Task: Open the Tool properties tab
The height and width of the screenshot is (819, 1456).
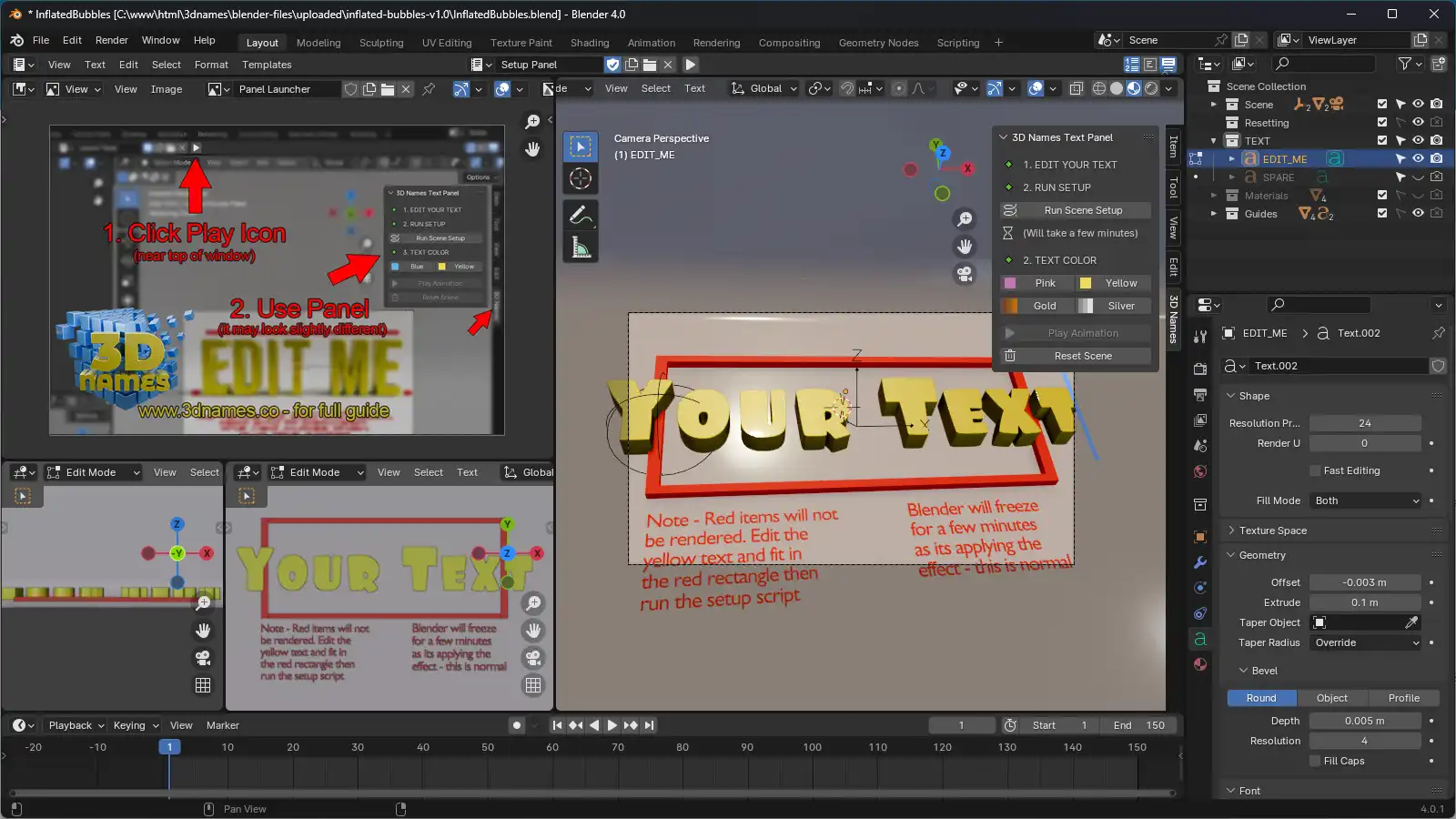Action: click(x=1200, y=336)
